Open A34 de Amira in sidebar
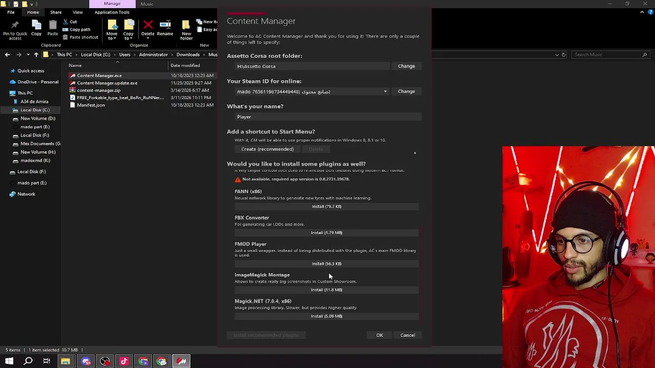This screenshot has height=368, width=655. (x=34, y=102)
